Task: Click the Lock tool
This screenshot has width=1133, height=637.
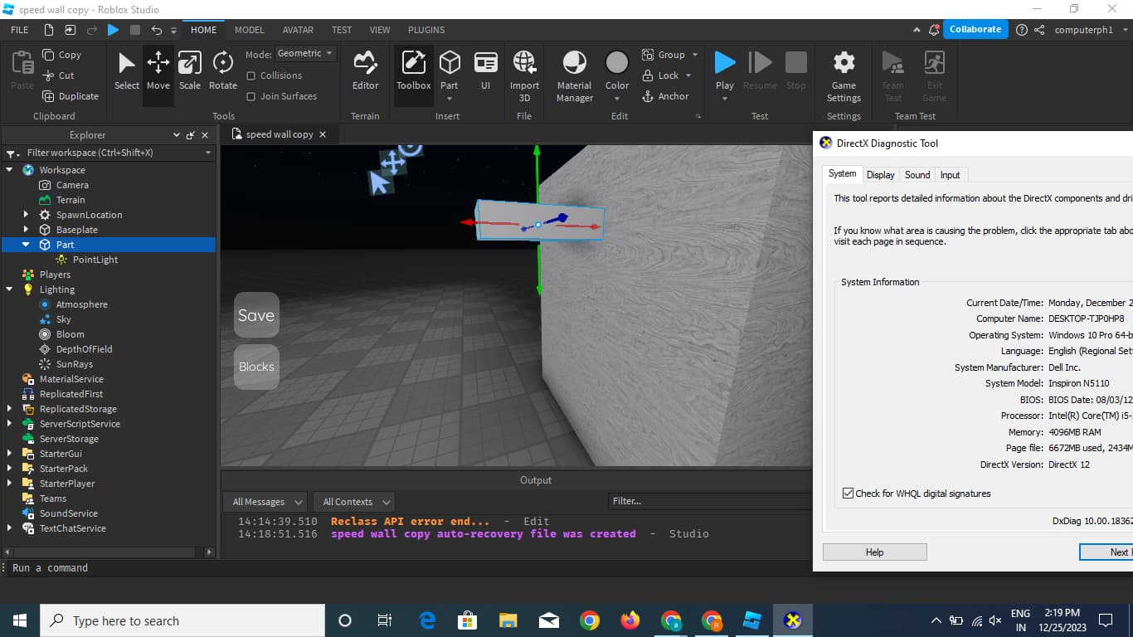Action: pyautogui.click(x=661, y=75)
